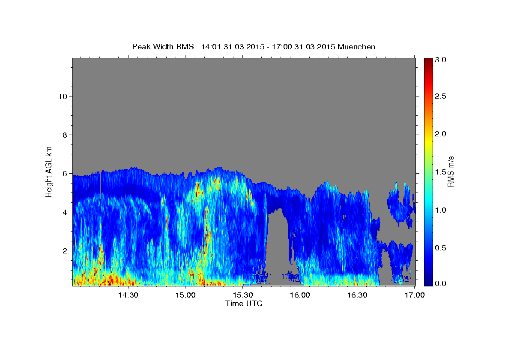
Task: Click the 14:30 time tick label
Action: point(128,295)
